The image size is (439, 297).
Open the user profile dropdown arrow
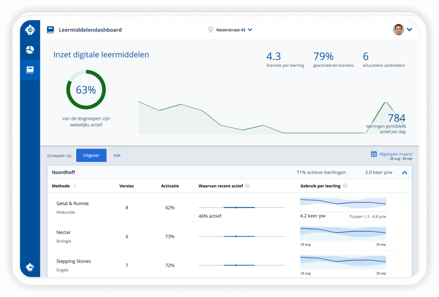coord(409,30)
